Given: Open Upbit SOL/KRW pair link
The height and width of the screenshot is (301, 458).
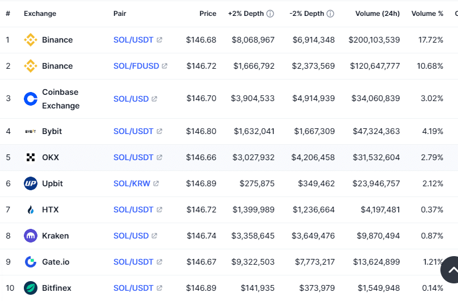Looking at the screenshot, I should [x=132, y=183].
